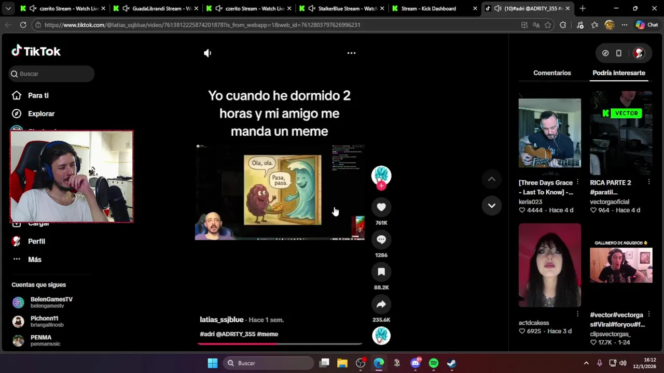The image size is (664, 373).
Task: Expand the Más menu
Action: point(34,260)
